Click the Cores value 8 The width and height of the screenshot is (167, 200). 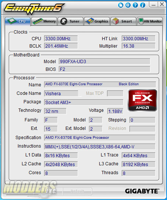[x=61, y=173]
